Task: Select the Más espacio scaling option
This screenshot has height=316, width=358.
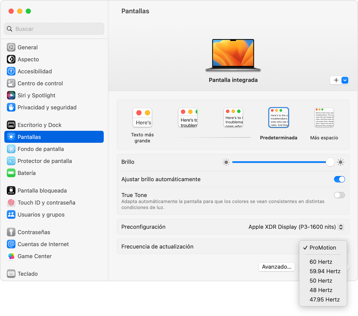Action: (x=324, y=117)
